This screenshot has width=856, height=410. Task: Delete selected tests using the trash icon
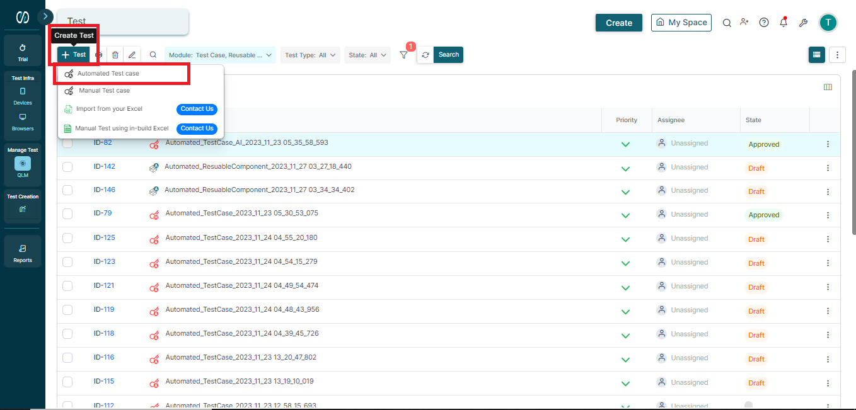click(115, 55)
